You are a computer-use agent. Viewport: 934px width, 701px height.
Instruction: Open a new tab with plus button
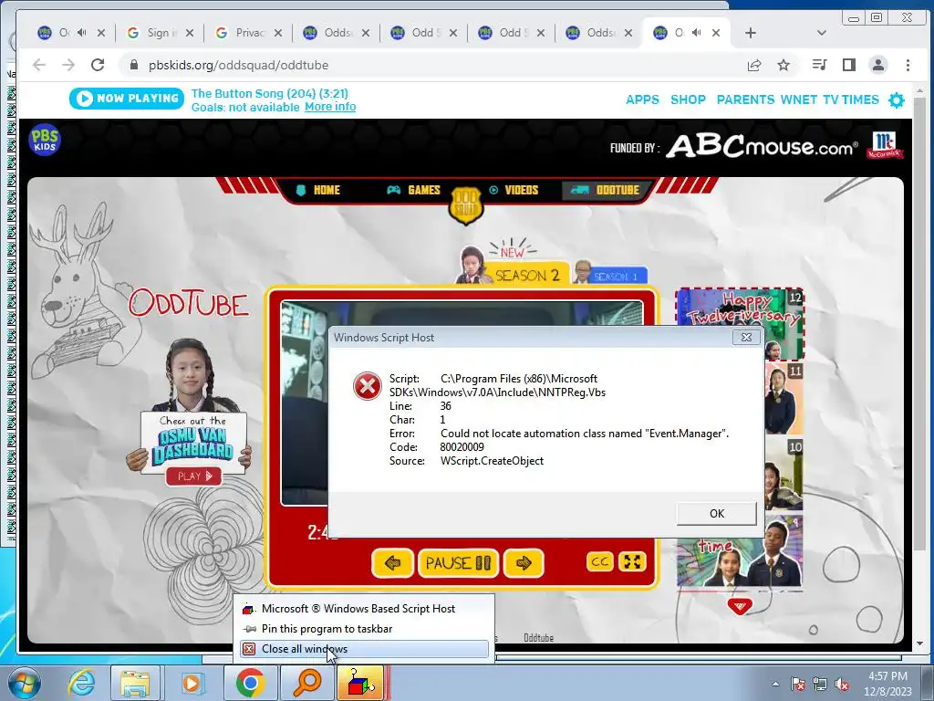pos(751,33)
